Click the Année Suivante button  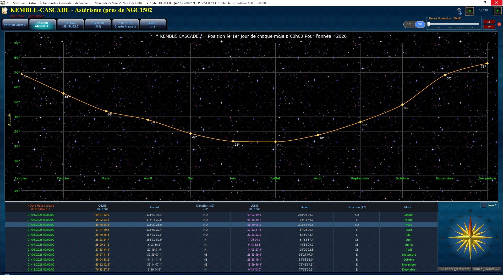pyautogui.click(x=486, y=269)
